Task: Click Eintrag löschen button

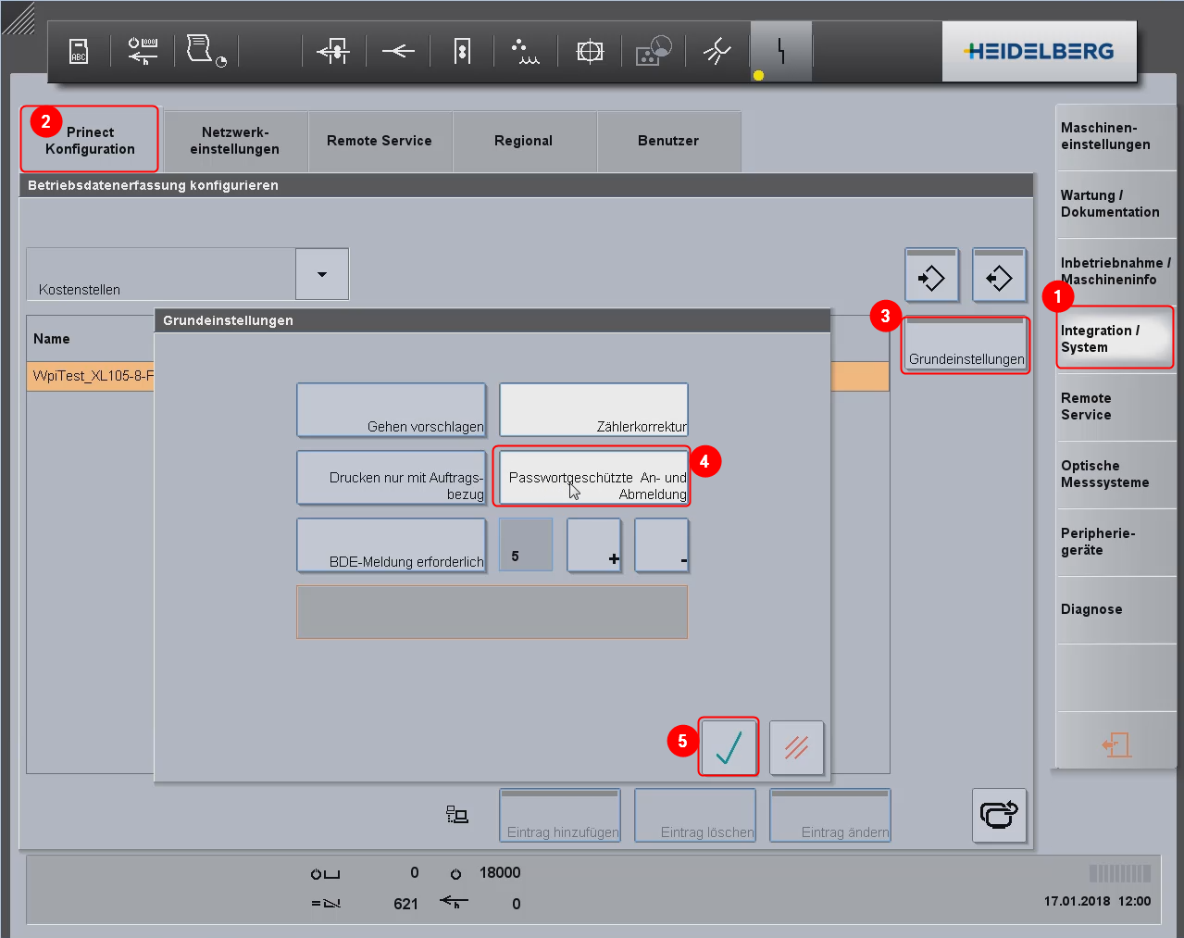Action: pyautogui.click(x=695, y=815)
